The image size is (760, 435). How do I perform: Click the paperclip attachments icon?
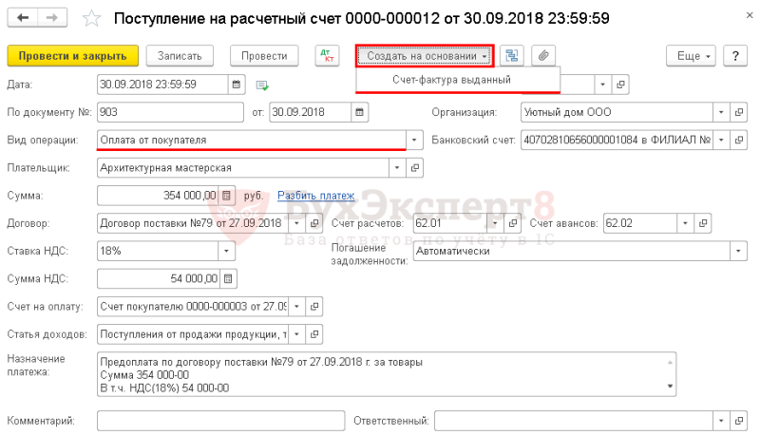[x=543, y=56]
